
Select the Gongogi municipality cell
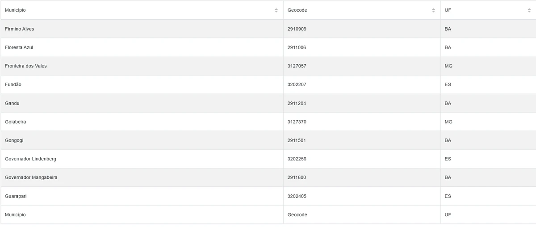14,140
